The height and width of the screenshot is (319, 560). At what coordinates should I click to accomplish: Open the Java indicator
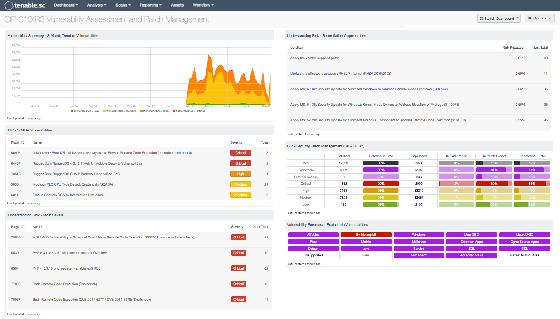[366, 249]
